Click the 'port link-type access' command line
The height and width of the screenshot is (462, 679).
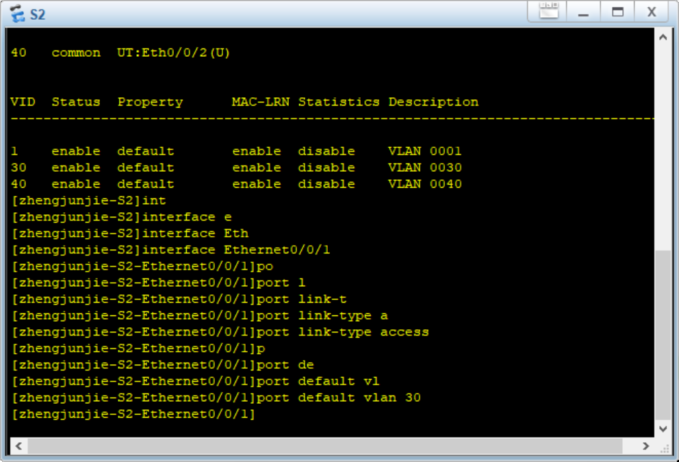pos(220,332)
